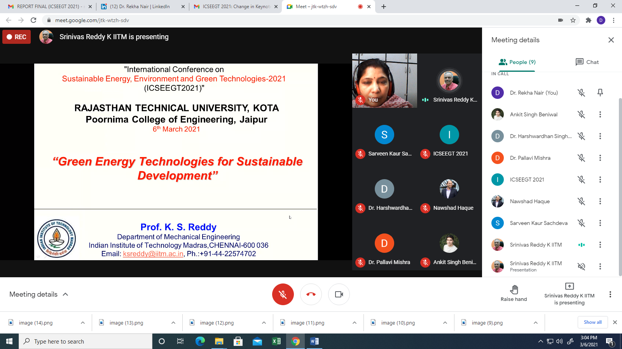Close the Meeting details side panel

coord(611,40)
